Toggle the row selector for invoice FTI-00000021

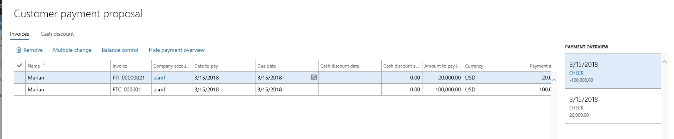pyautogui.click(x=20, y=78)
